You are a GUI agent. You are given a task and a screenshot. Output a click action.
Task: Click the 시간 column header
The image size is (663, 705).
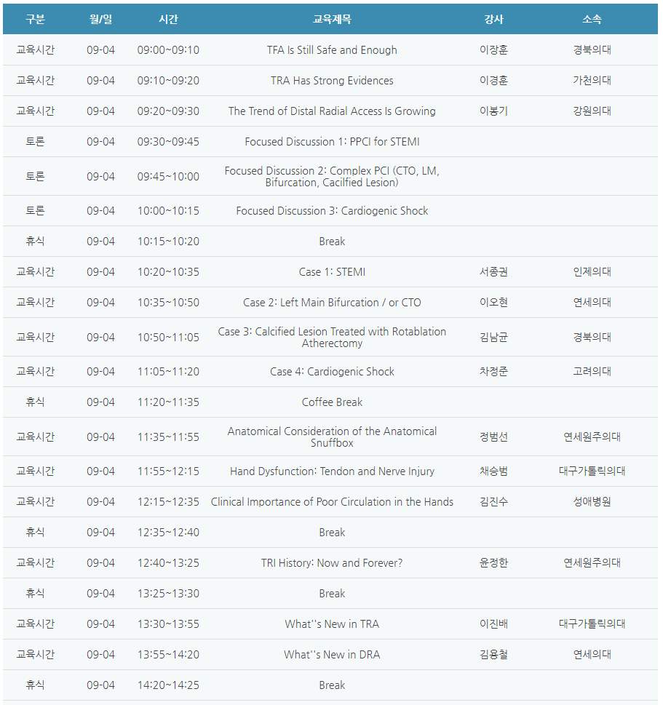[x=168, y=19]
